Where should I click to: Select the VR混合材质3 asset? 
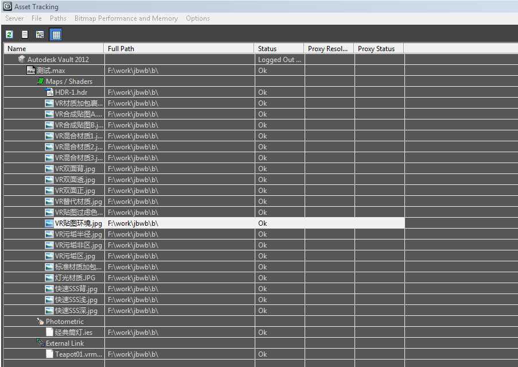pyautogui.click(x=204, y=158)
